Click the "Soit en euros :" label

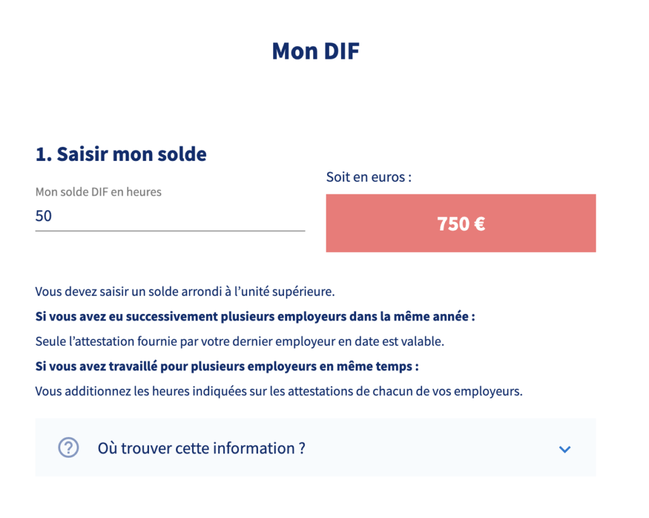click(x=369, y=177)
